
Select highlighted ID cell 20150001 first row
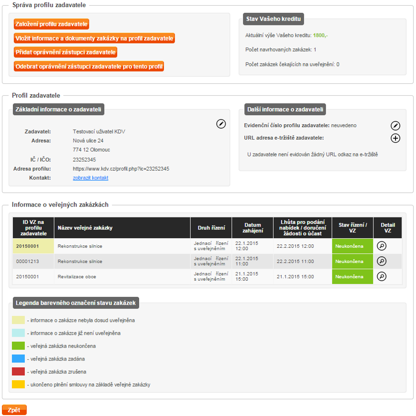click(33, 246)
